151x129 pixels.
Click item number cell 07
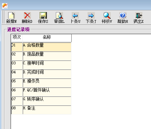tap(17, 101)
